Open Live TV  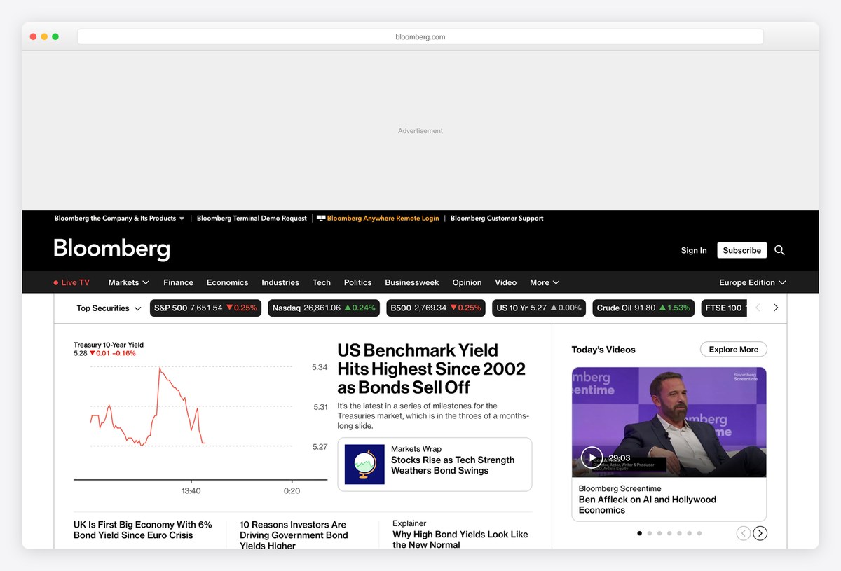(71, 282)
